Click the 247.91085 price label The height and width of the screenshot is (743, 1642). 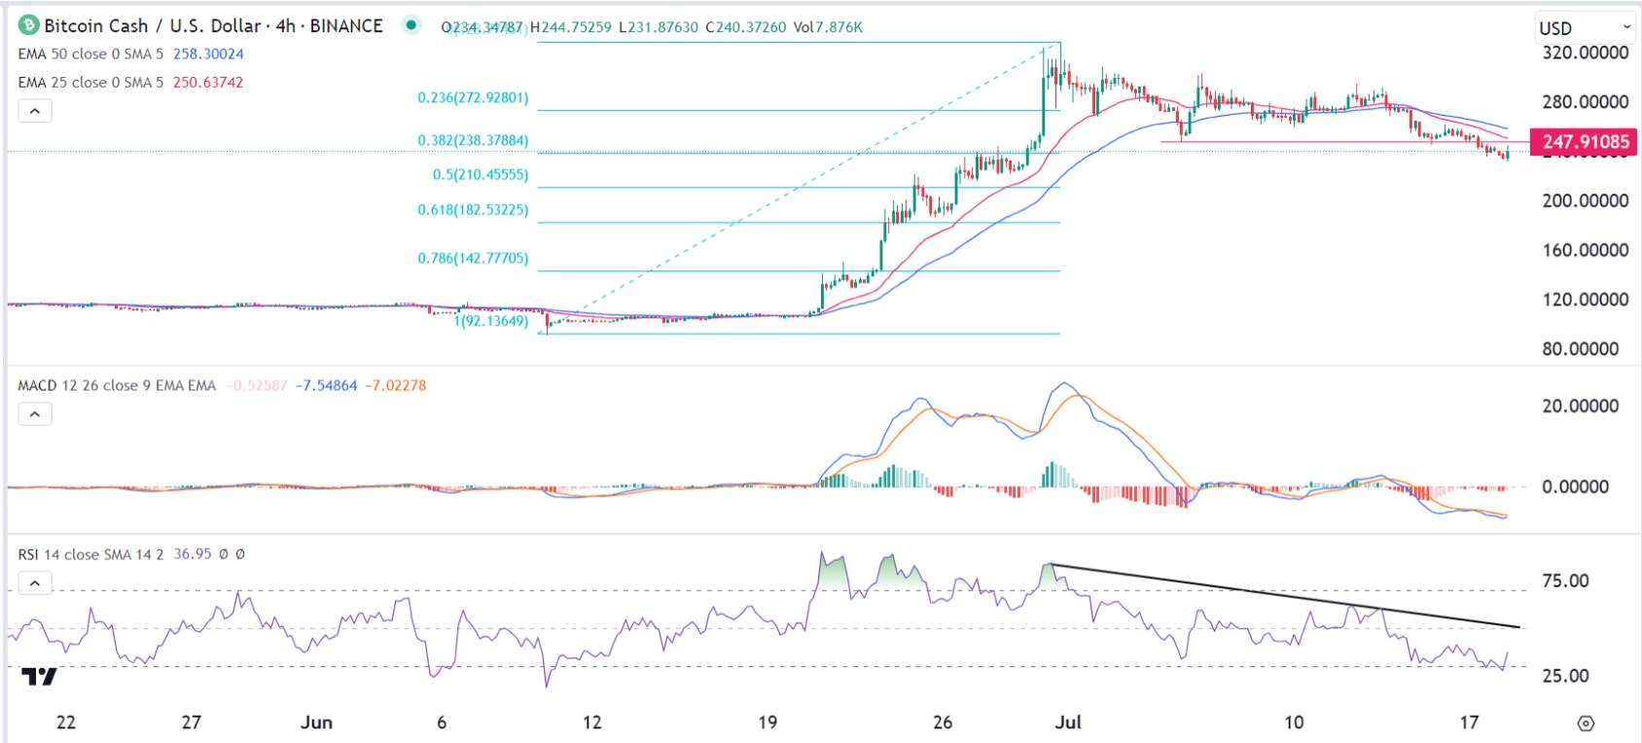(x=1584, y=142)
